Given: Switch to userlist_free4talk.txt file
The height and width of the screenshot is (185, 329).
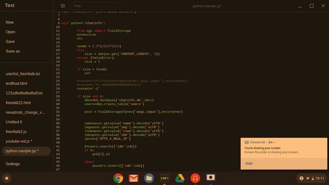Looking at the screenshot, I should point(23,74).
